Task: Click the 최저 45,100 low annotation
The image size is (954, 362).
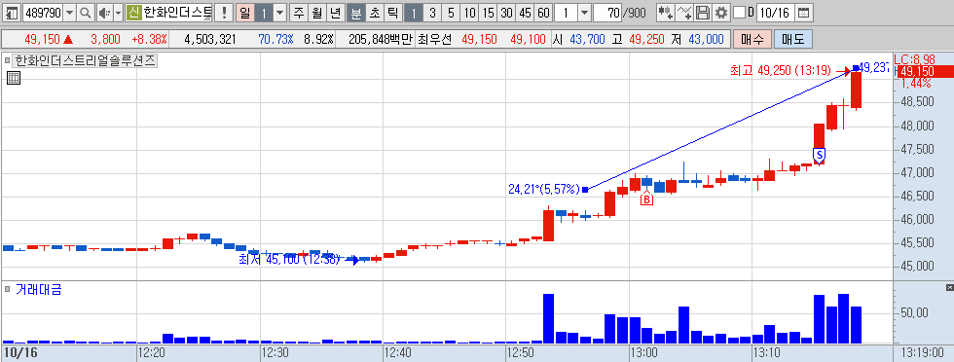Action: coord(289,260)
